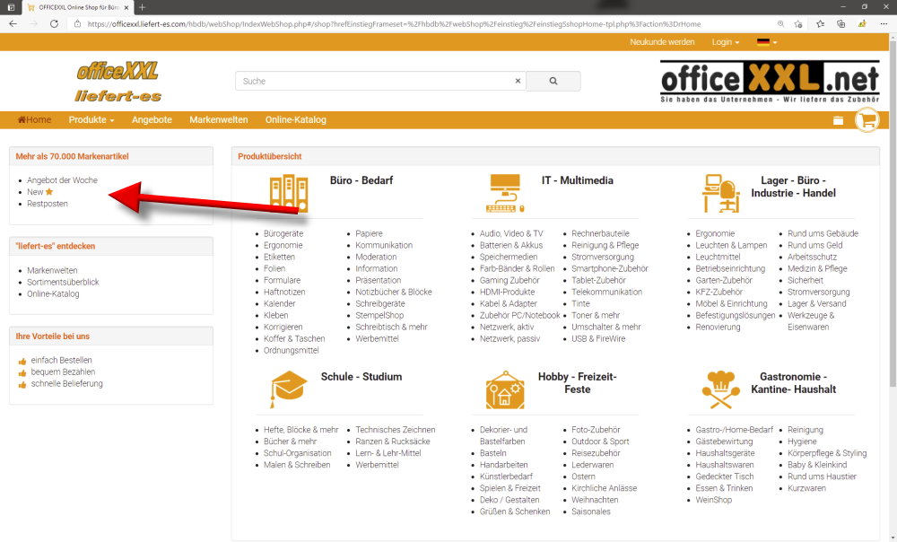Viewport: 897px width, 542px height.
Task: Click the Büro - Bedarf binders icon
Action: (x=289, y=194)
